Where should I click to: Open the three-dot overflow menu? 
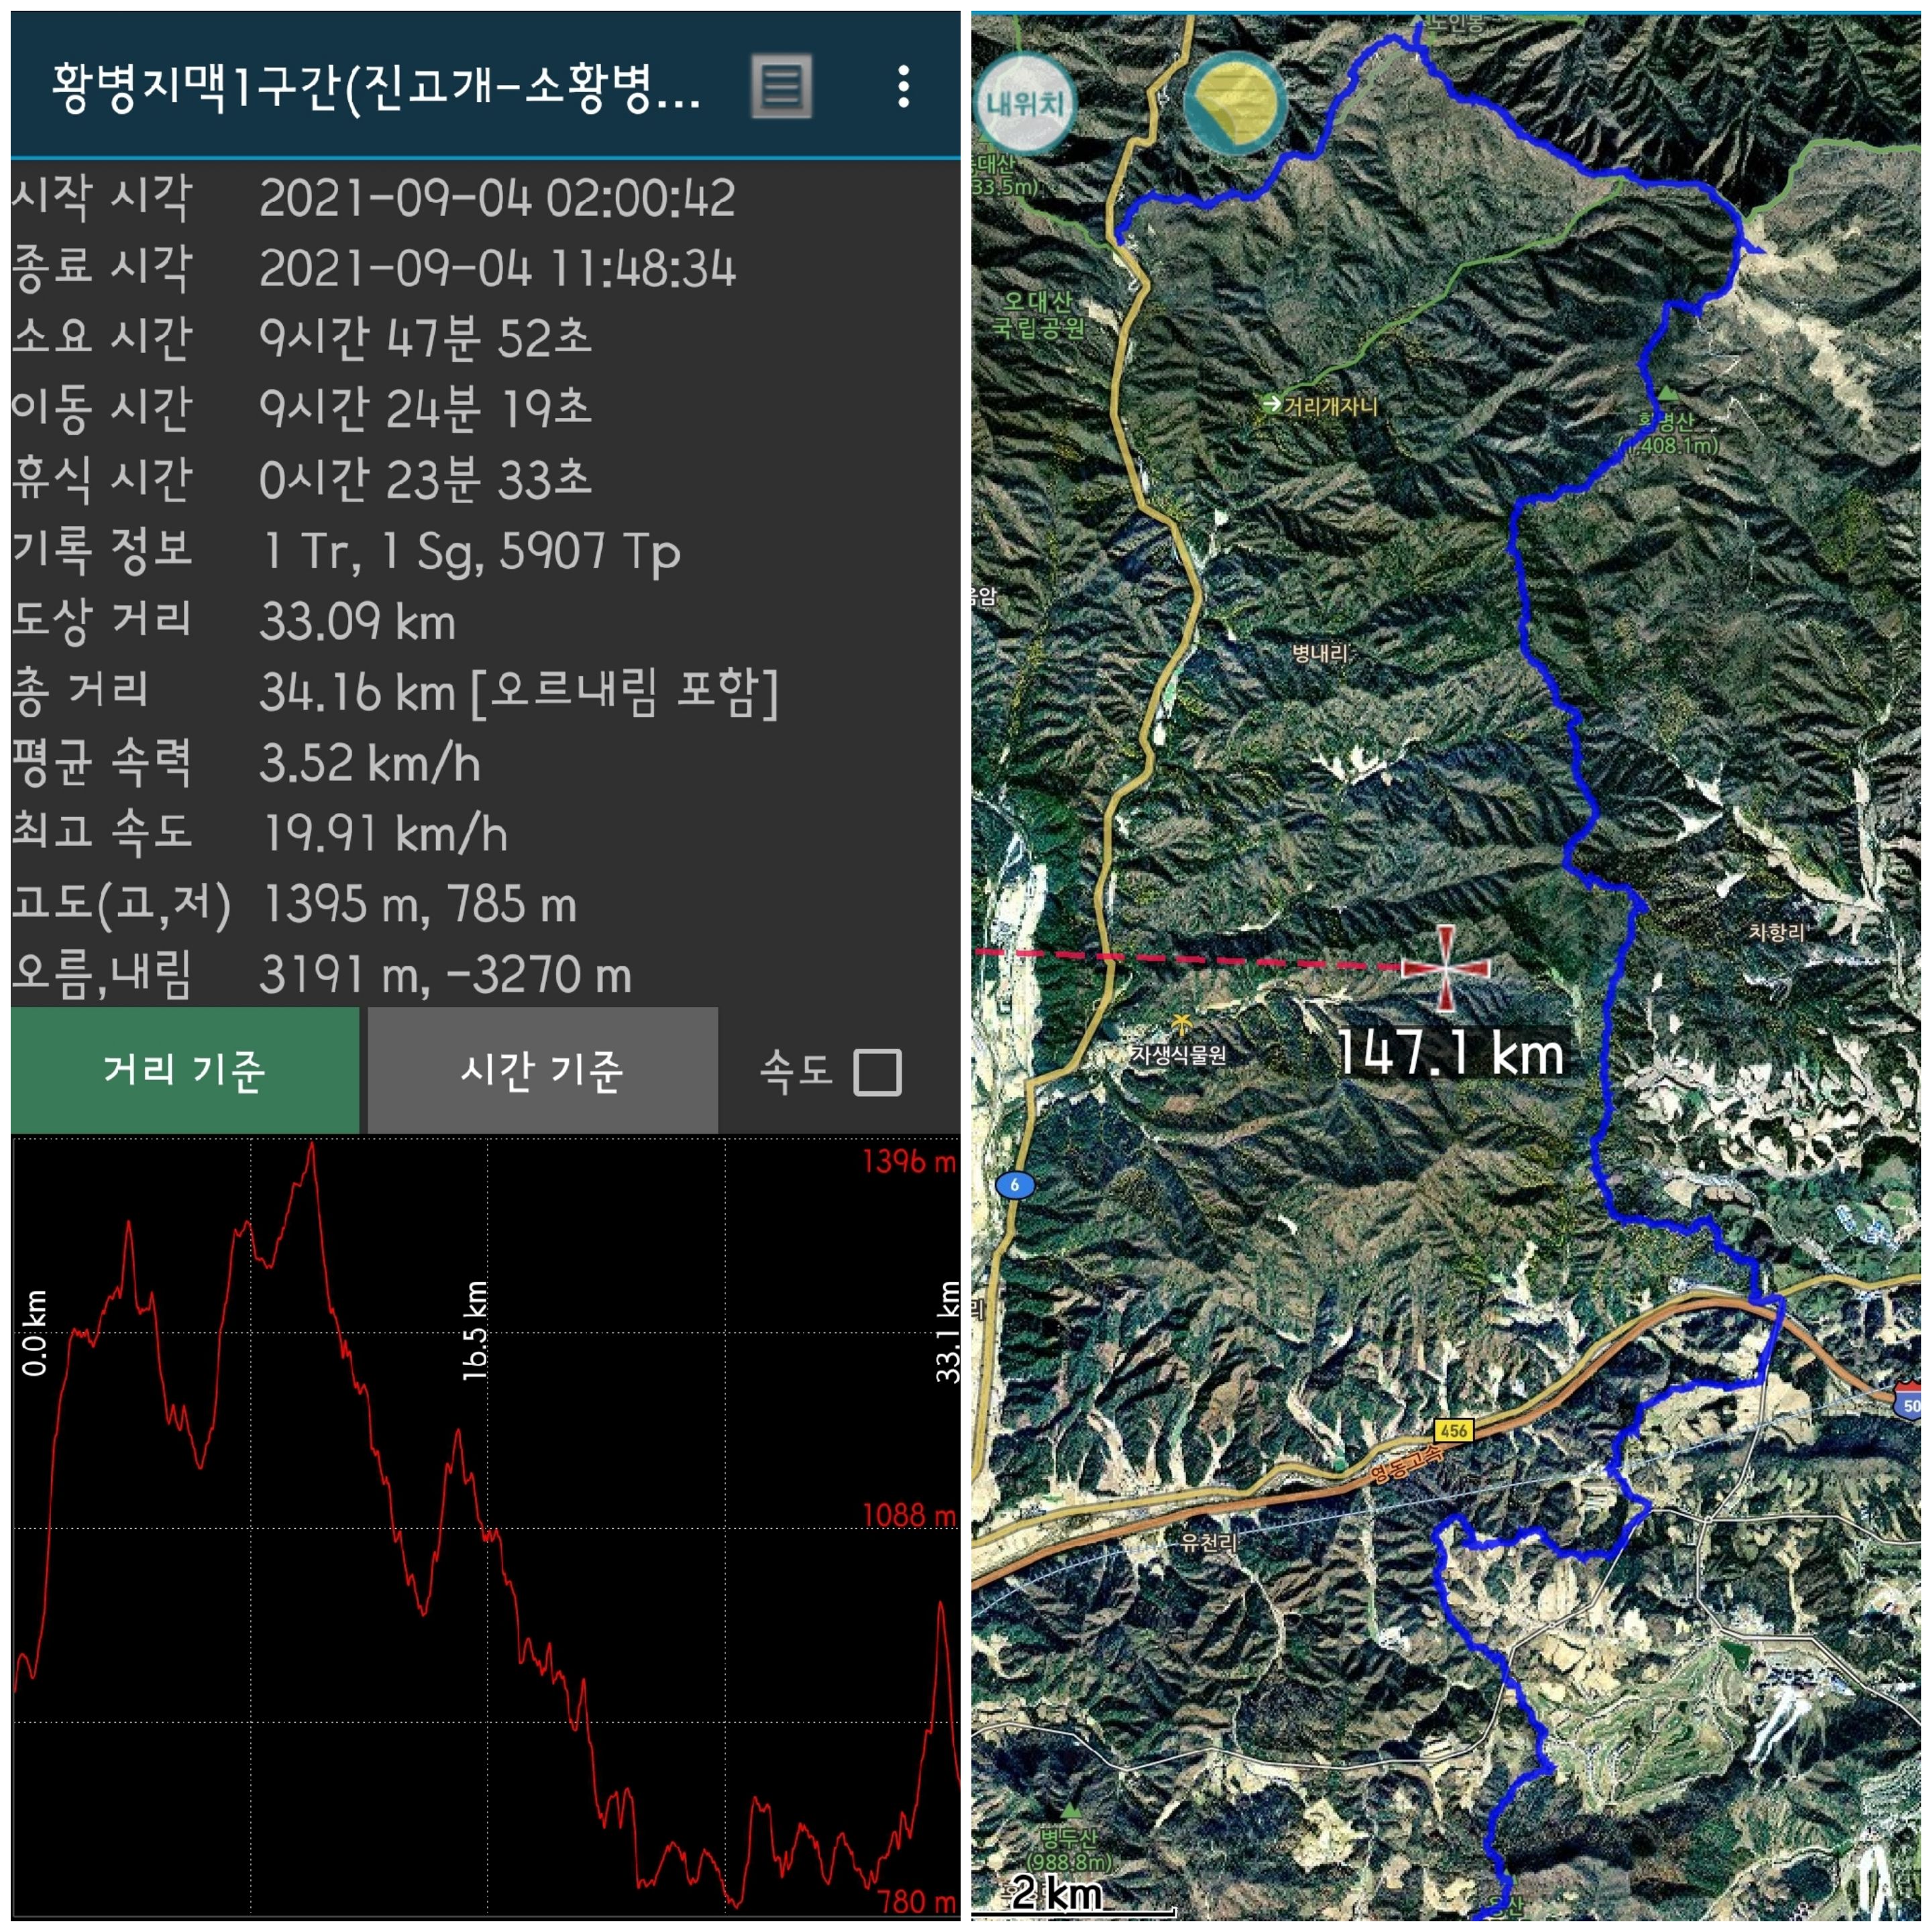(903, 87)
